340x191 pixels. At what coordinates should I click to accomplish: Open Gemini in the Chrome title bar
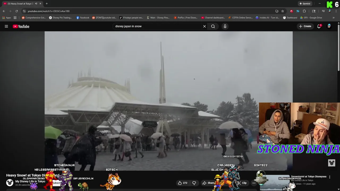click(305, 4)
